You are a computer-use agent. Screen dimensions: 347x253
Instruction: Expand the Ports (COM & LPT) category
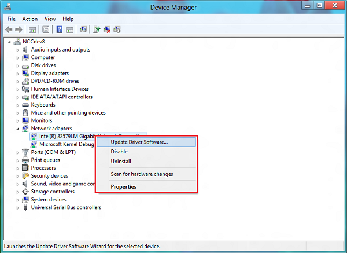18,152
